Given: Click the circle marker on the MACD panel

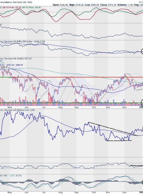Looking at the screenshot, I should click(142, 182).
